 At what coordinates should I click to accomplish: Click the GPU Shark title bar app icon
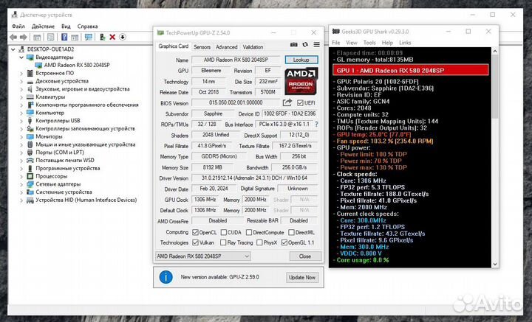click(336, 32)
